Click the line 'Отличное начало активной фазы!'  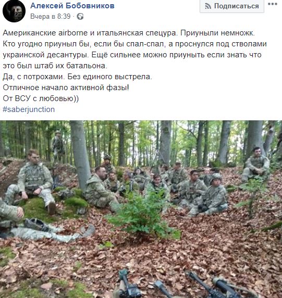point(66,88)
